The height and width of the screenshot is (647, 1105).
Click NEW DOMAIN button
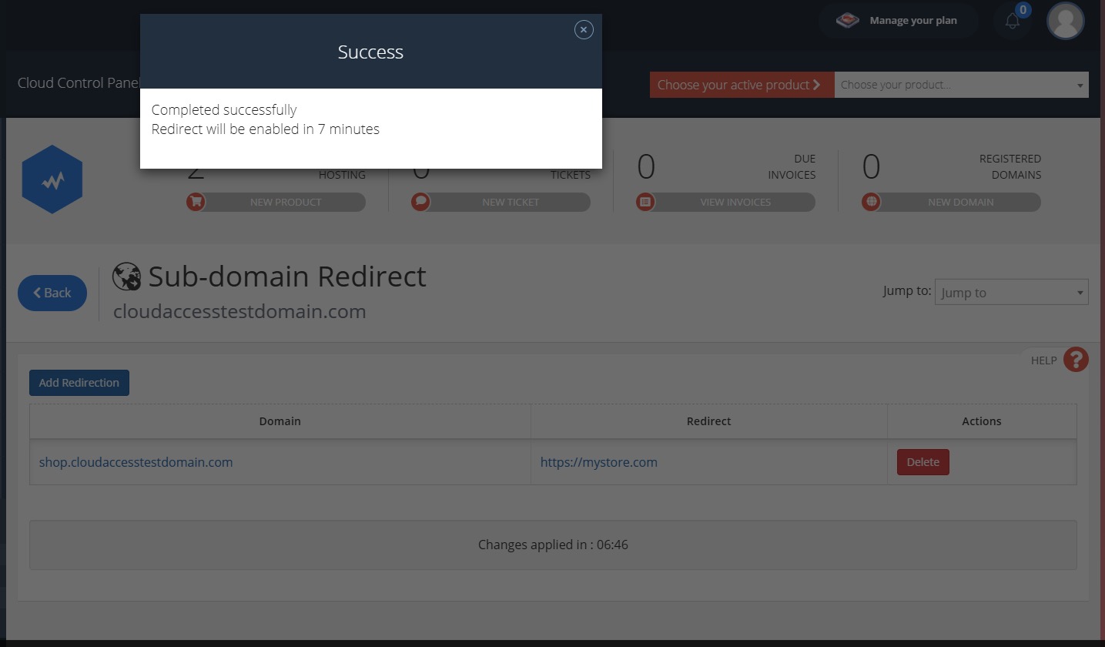(x=960, y=202)
